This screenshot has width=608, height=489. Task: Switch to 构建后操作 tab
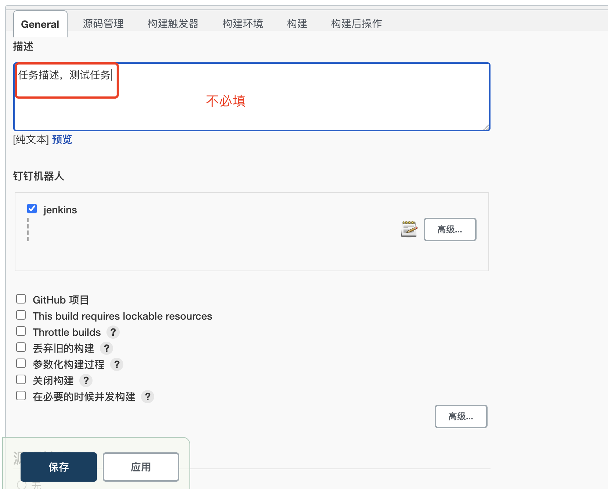click(x=356, y=24)
